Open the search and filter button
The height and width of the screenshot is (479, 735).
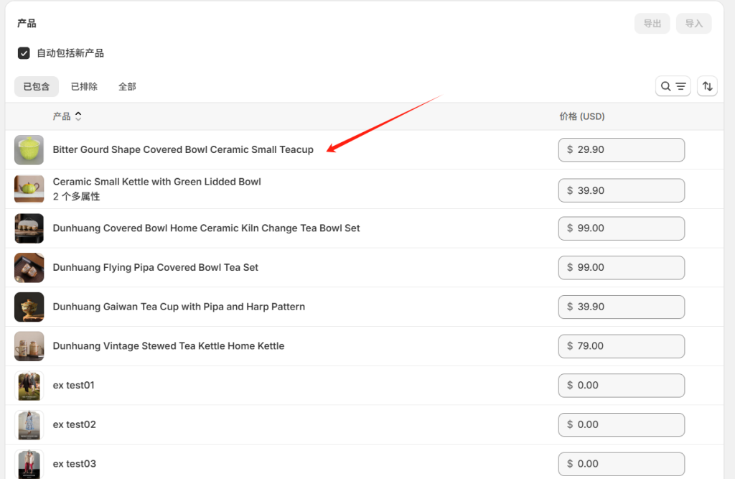673,86
